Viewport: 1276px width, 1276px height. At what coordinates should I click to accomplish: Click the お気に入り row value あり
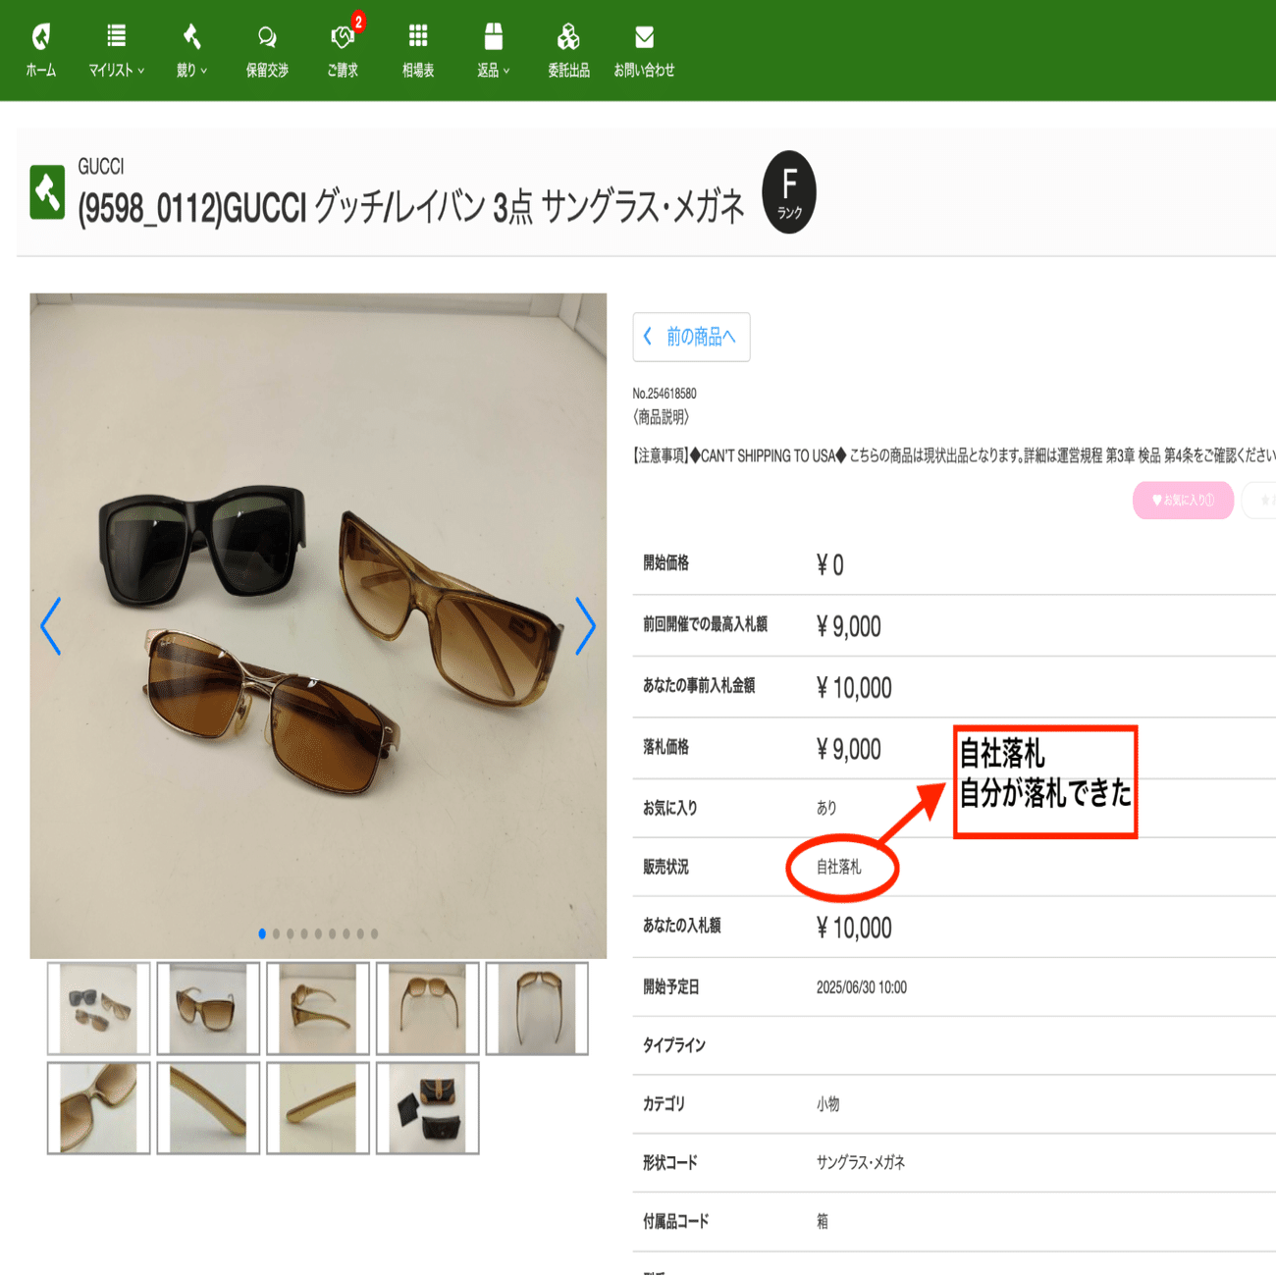click(x=826, y=808)
